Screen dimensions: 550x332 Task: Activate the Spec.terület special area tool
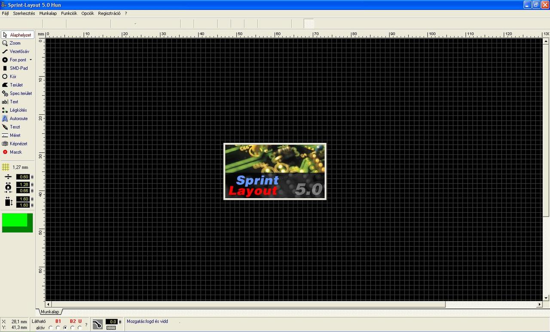(18, 94)
